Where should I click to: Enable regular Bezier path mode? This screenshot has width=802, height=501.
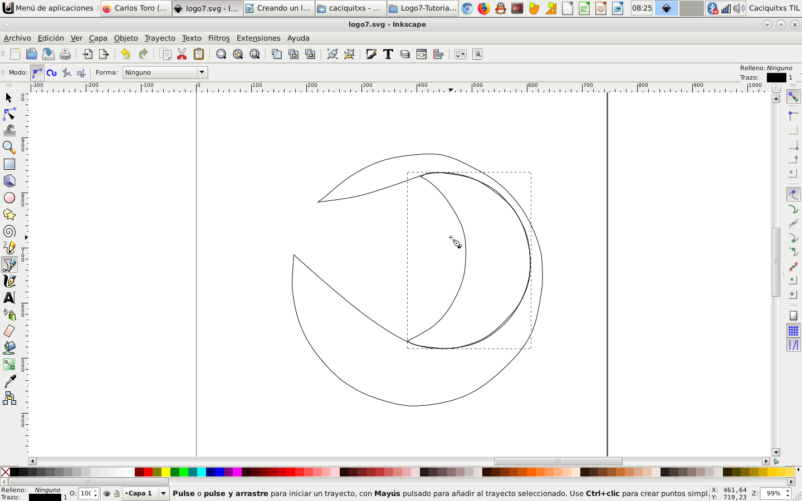pos(37,72)
